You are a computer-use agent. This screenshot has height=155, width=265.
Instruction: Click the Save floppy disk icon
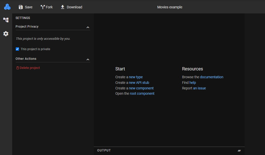pyautogui.click(x=21, y=7)
